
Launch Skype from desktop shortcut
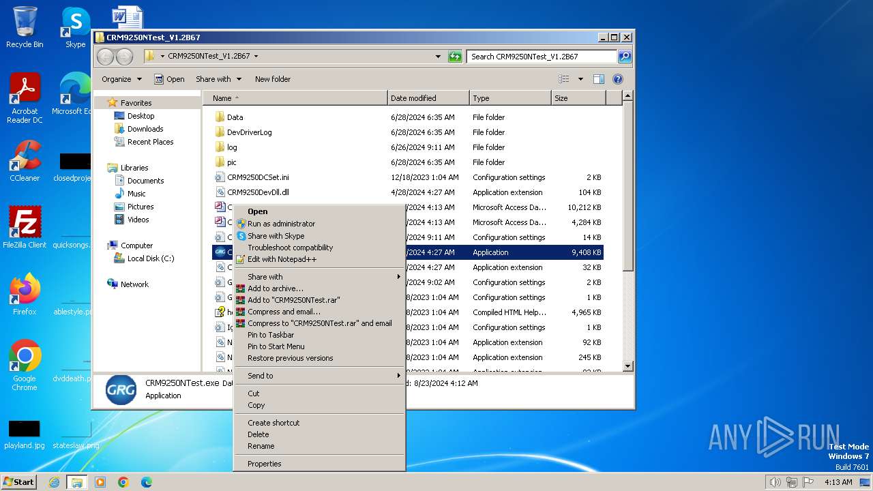[76, 27]
